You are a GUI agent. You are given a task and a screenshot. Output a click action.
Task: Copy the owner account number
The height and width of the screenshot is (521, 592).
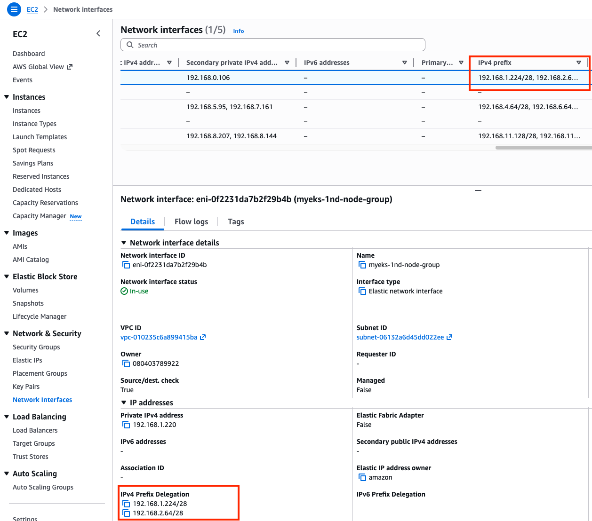pyautogui.click(x=126, y=363)
